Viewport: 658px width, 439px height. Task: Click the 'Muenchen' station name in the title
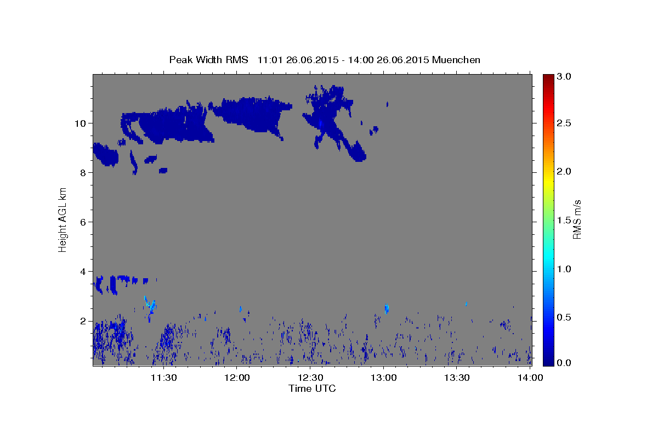pyautogui.click(x=456, y=59)
